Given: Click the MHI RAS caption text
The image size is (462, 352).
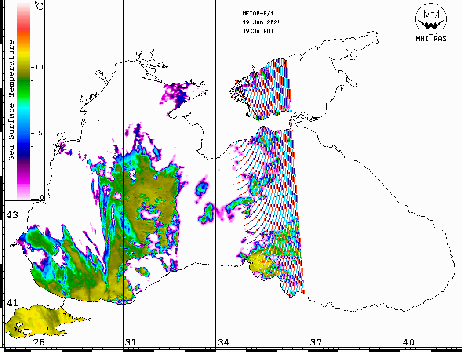Looking at the screenshot, I should pos(431,39).
